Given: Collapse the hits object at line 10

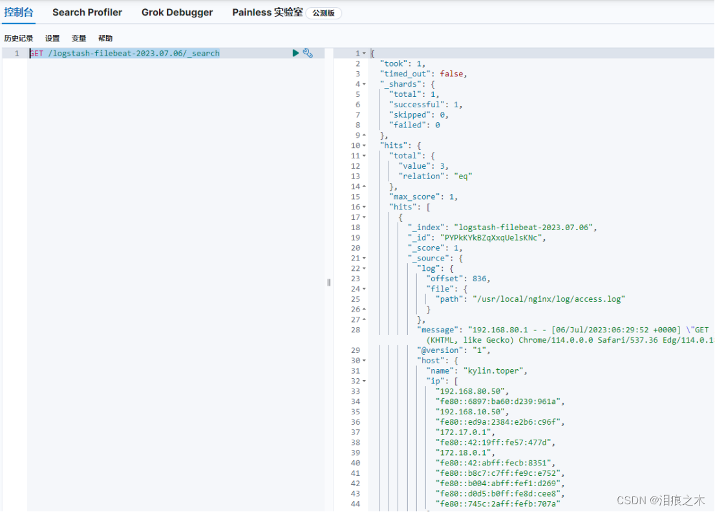Looking at the screenshot, I should [x=364, y=145].
